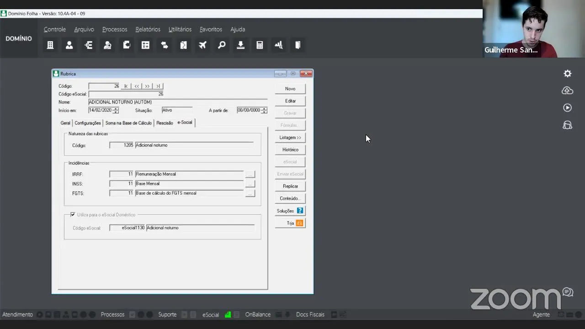Click the orange icon on Trja button
Screen dimensions: 585x329
pos(300,223)
